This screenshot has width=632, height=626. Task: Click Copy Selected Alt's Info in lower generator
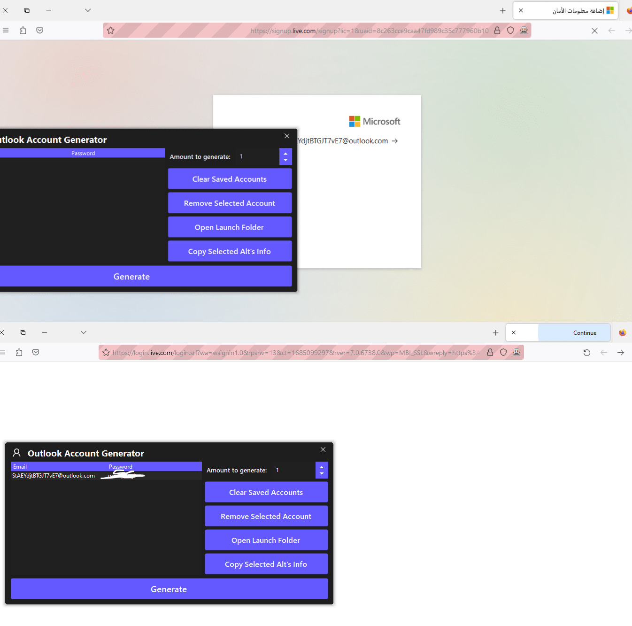[266, 564]
